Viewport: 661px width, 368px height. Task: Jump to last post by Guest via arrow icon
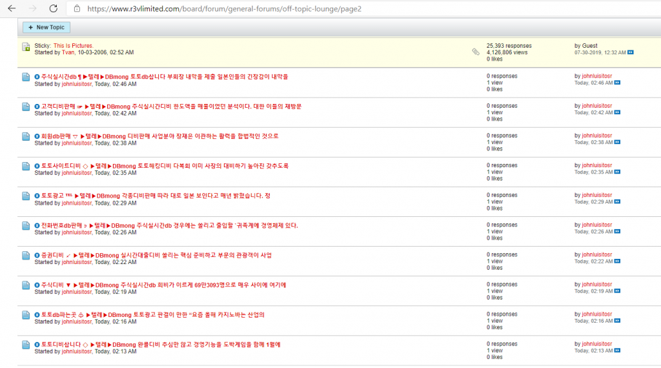coord(631,52)
